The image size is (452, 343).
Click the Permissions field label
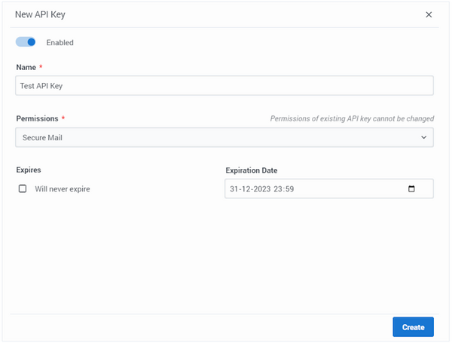37,118
